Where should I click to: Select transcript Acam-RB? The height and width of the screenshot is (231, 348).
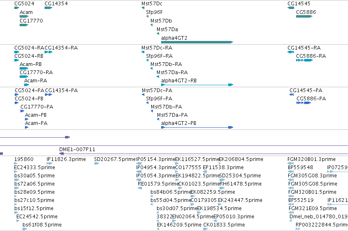coord(31,64)
